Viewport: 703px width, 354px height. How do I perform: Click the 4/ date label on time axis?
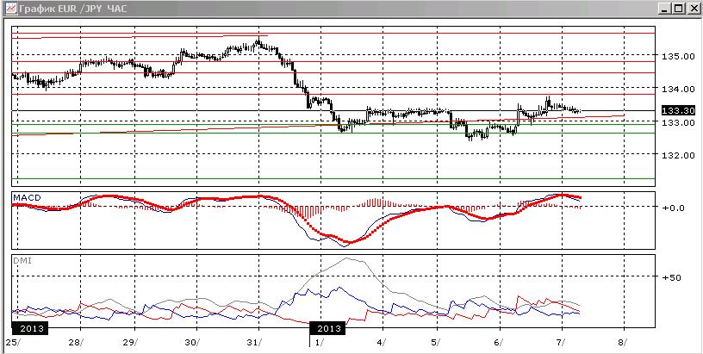[382, 343]
